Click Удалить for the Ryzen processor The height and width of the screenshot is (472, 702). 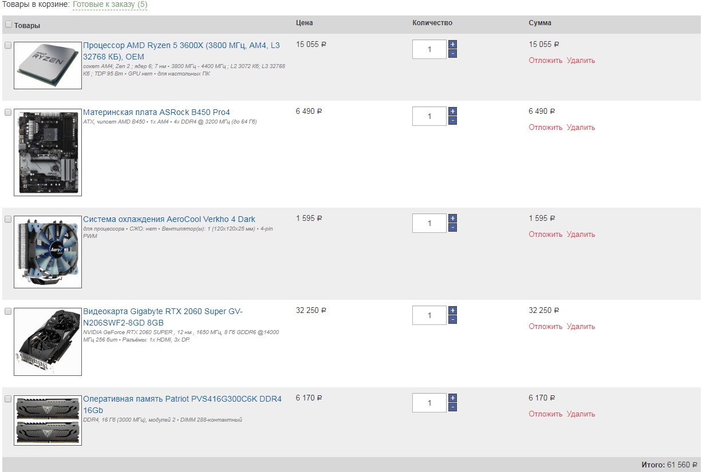click(x=581, y=61)
